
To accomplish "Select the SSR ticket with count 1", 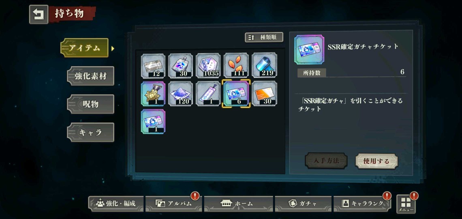I will tap(153, 121).
